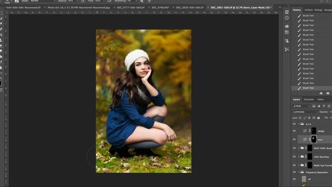Switch to the Paths tab

321,99
